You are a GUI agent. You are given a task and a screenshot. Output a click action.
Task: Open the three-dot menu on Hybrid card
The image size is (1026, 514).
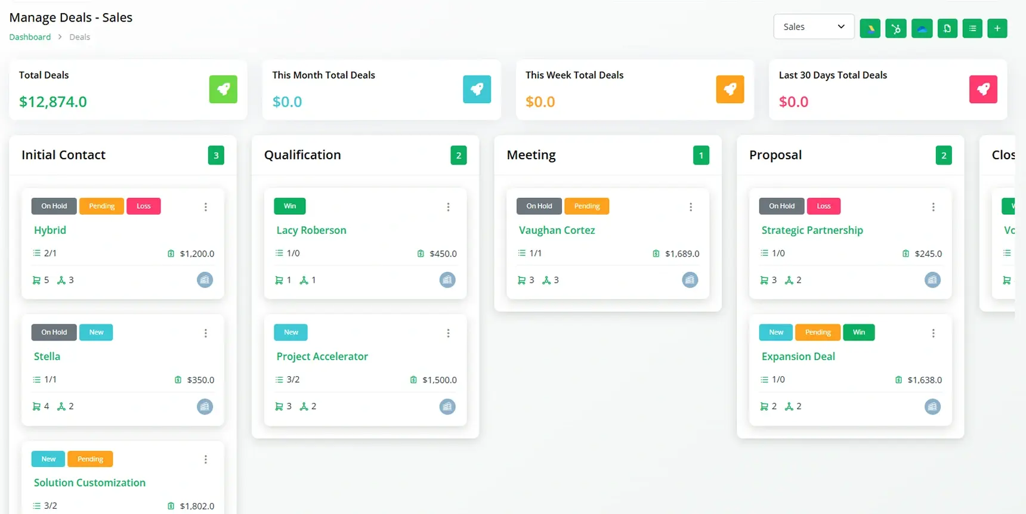pos(206,207)
